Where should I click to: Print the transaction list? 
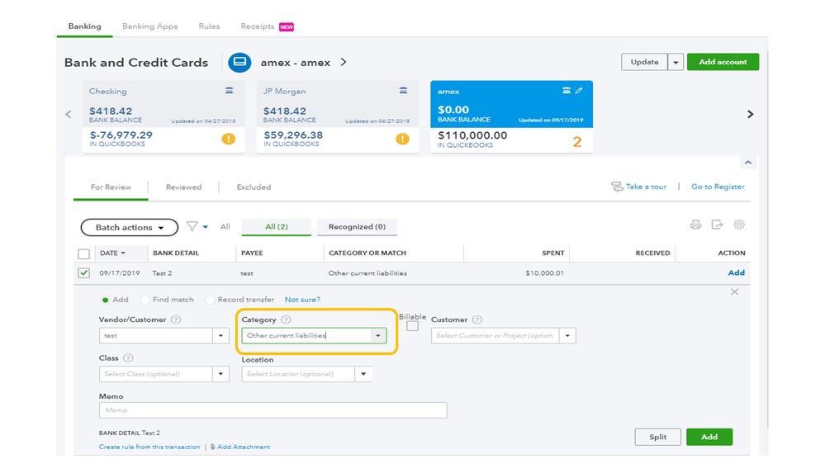[695, 225]
